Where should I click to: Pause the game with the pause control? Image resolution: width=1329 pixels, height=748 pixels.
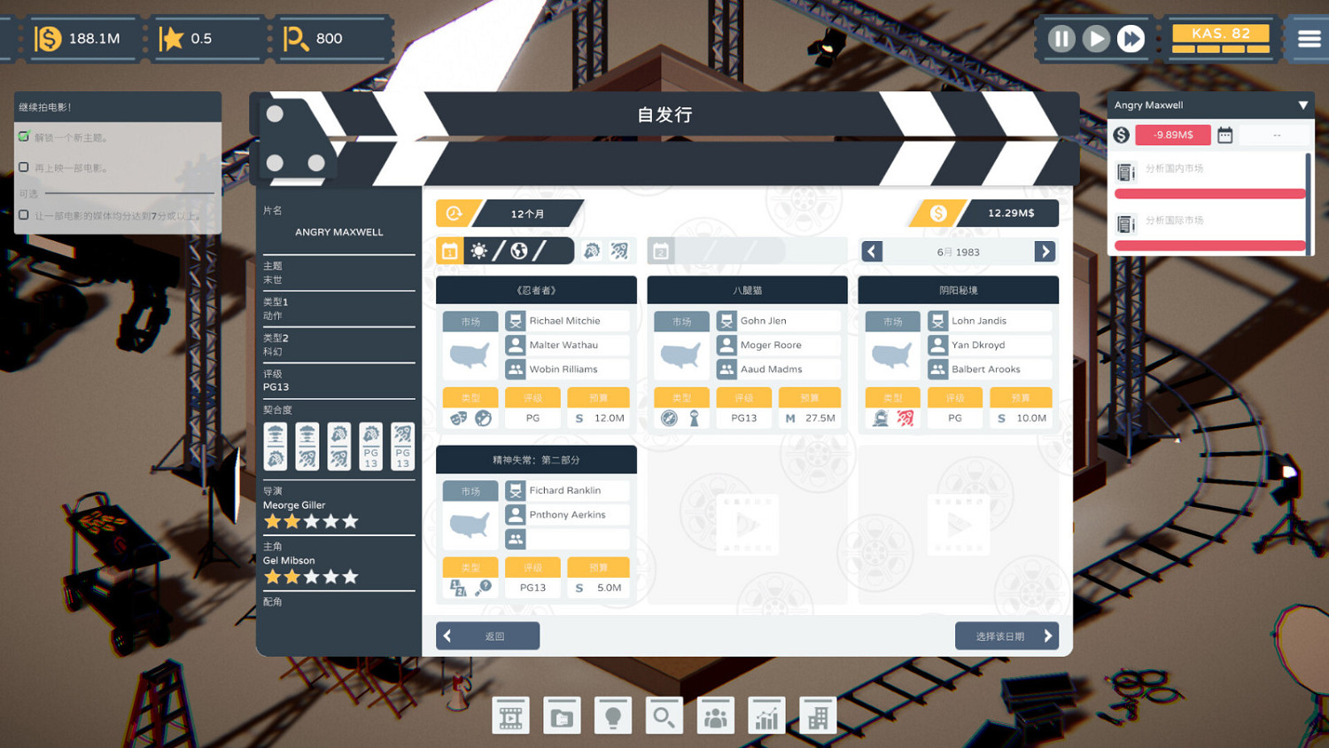1061,38
